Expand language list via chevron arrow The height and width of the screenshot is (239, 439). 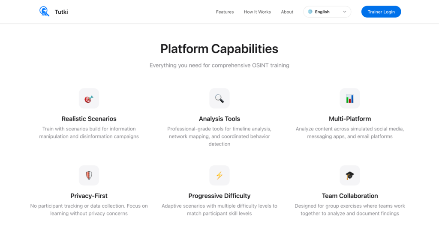345,12
